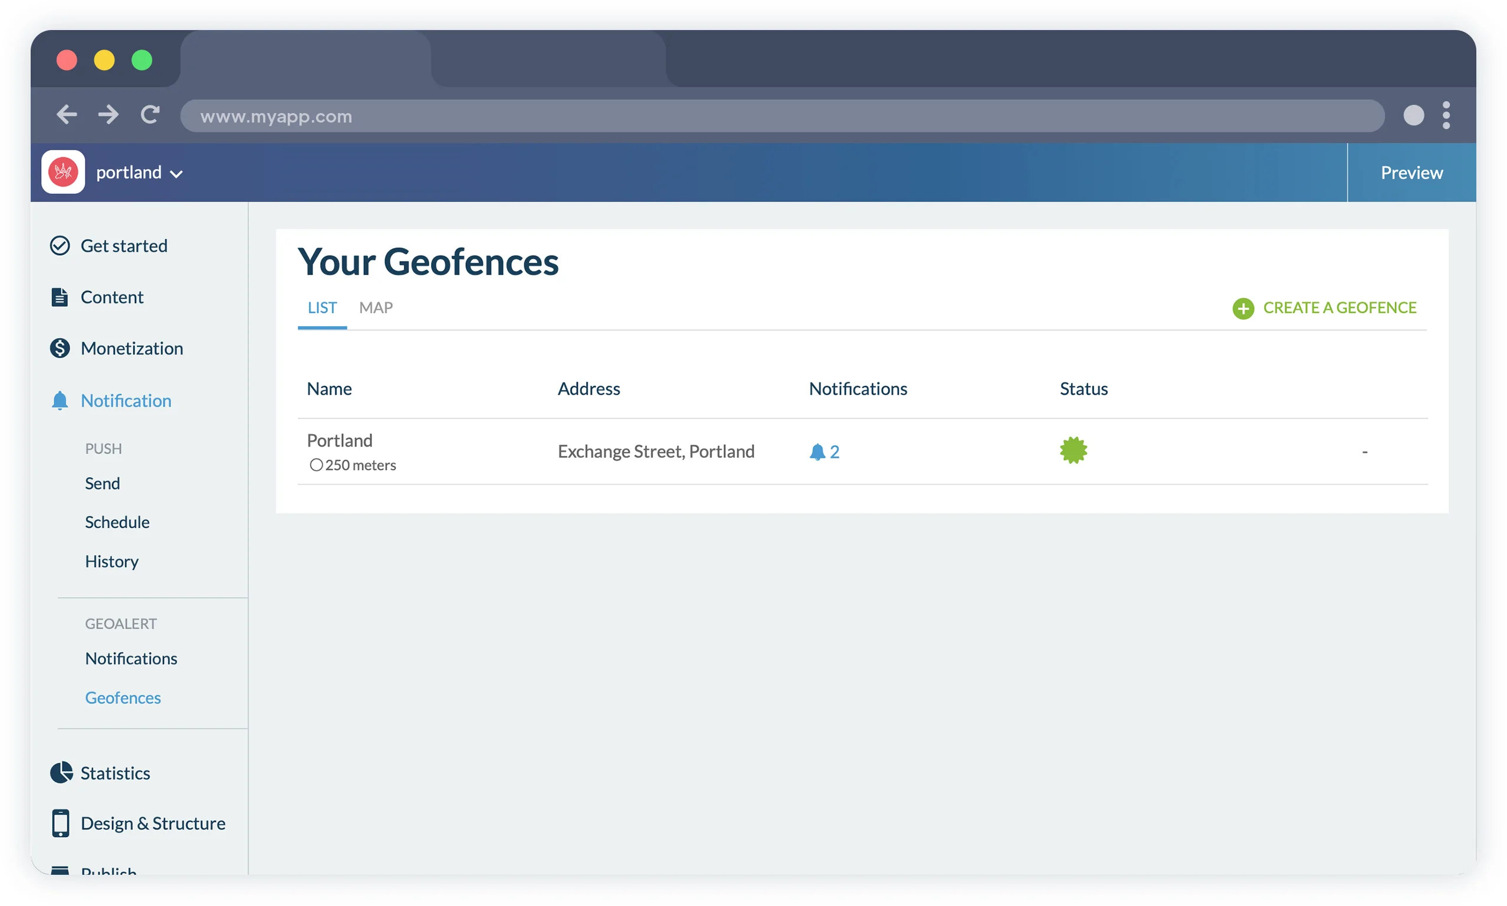Reload the page in the browser

150,115
